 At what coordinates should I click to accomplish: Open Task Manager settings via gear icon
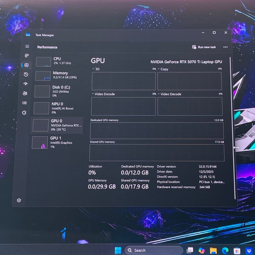19,200
